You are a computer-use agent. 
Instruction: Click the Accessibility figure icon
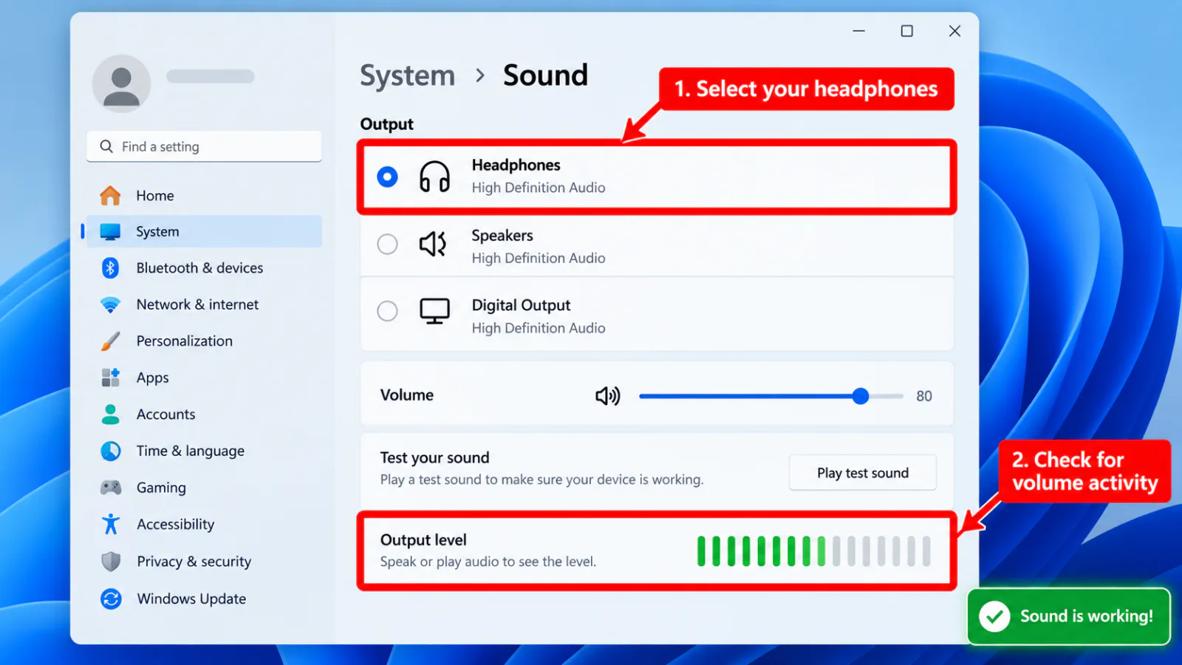tap(111, 524)
